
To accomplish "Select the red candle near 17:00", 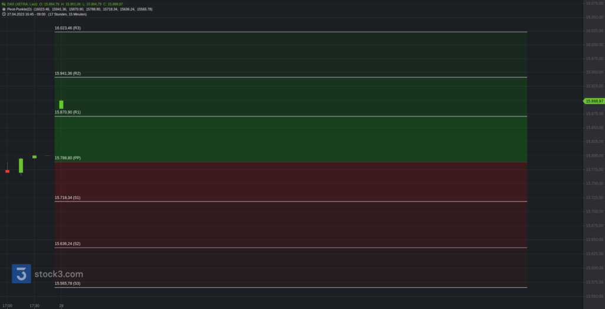I will point(7,171).
